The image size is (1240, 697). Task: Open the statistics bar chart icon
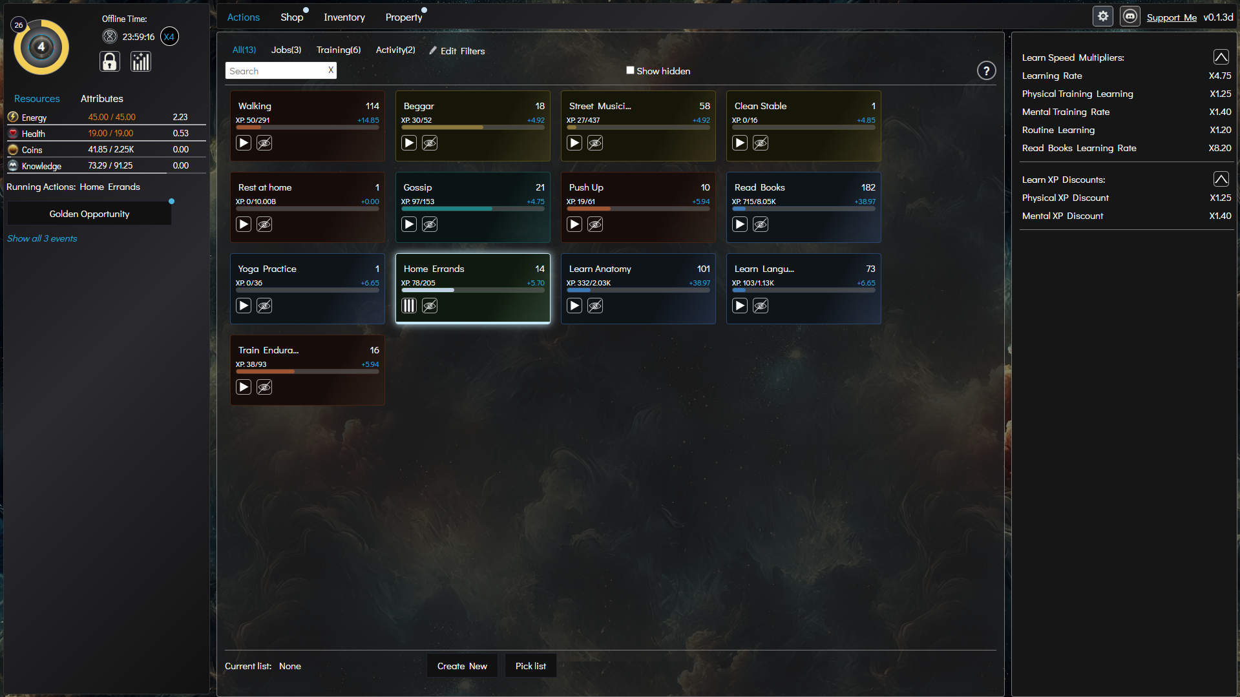point(141,61)
